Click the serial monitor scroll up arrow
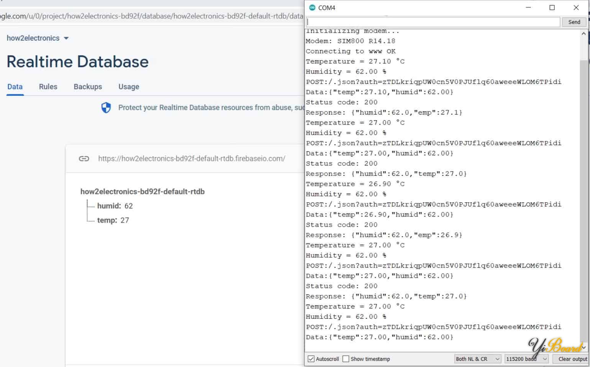This screenshot has width=590, height=367. 583,34
